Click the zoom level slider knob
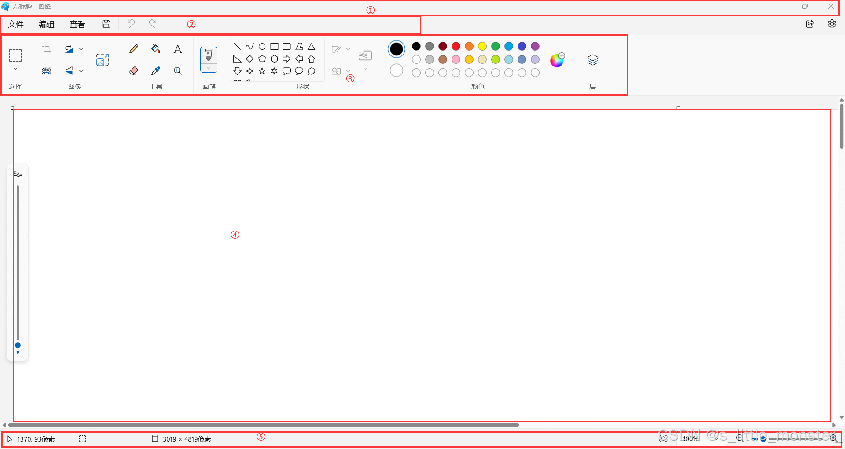845x449 pixels. tap(763, 438)
